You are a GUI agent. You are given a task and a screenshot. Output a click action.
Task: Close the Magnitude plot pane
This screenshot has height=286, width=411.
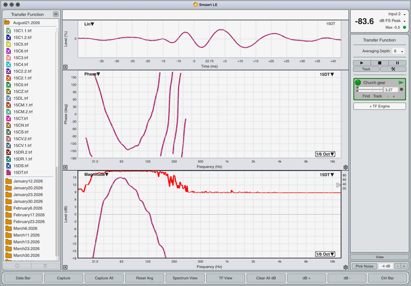point(65,267)
